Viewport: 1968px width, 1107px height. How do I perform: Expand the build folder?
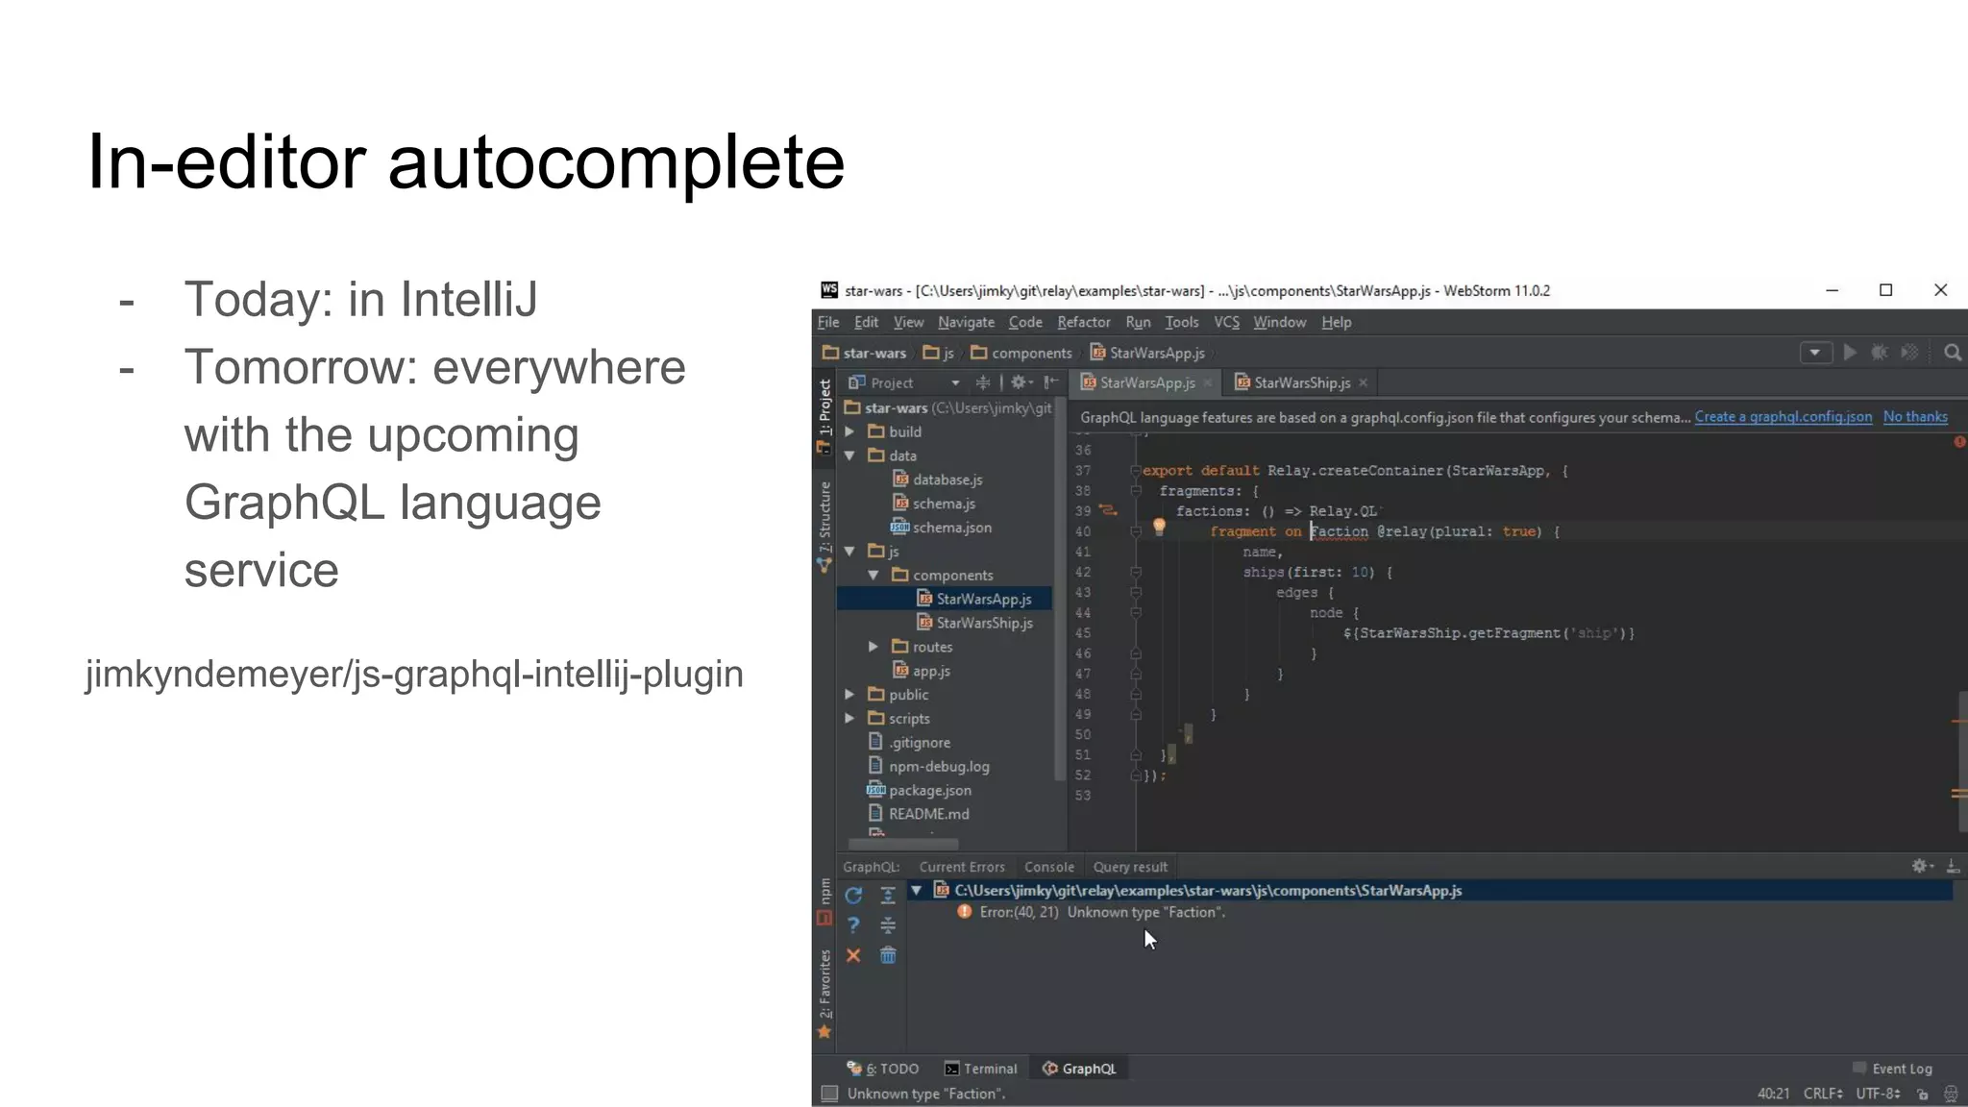(849, 431)
